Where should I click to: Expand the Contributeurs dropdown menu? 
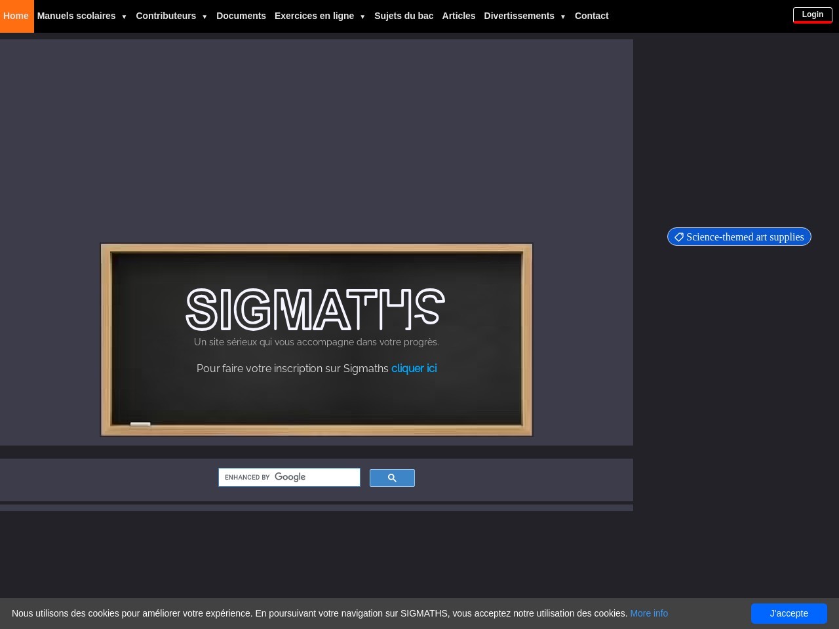coord(171,16)
